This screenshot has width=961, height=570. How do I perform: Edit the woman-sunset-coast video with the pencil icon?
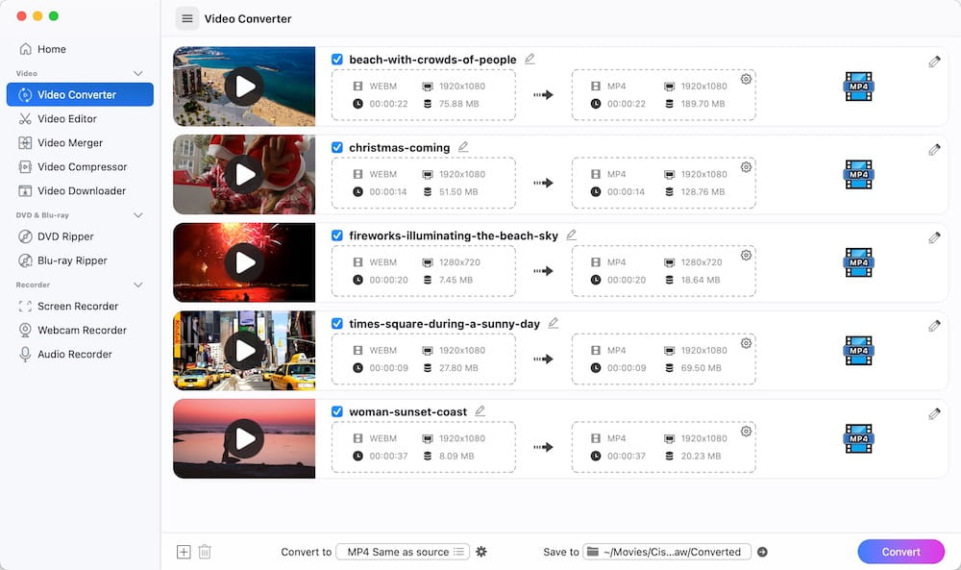tap(934, 414)
